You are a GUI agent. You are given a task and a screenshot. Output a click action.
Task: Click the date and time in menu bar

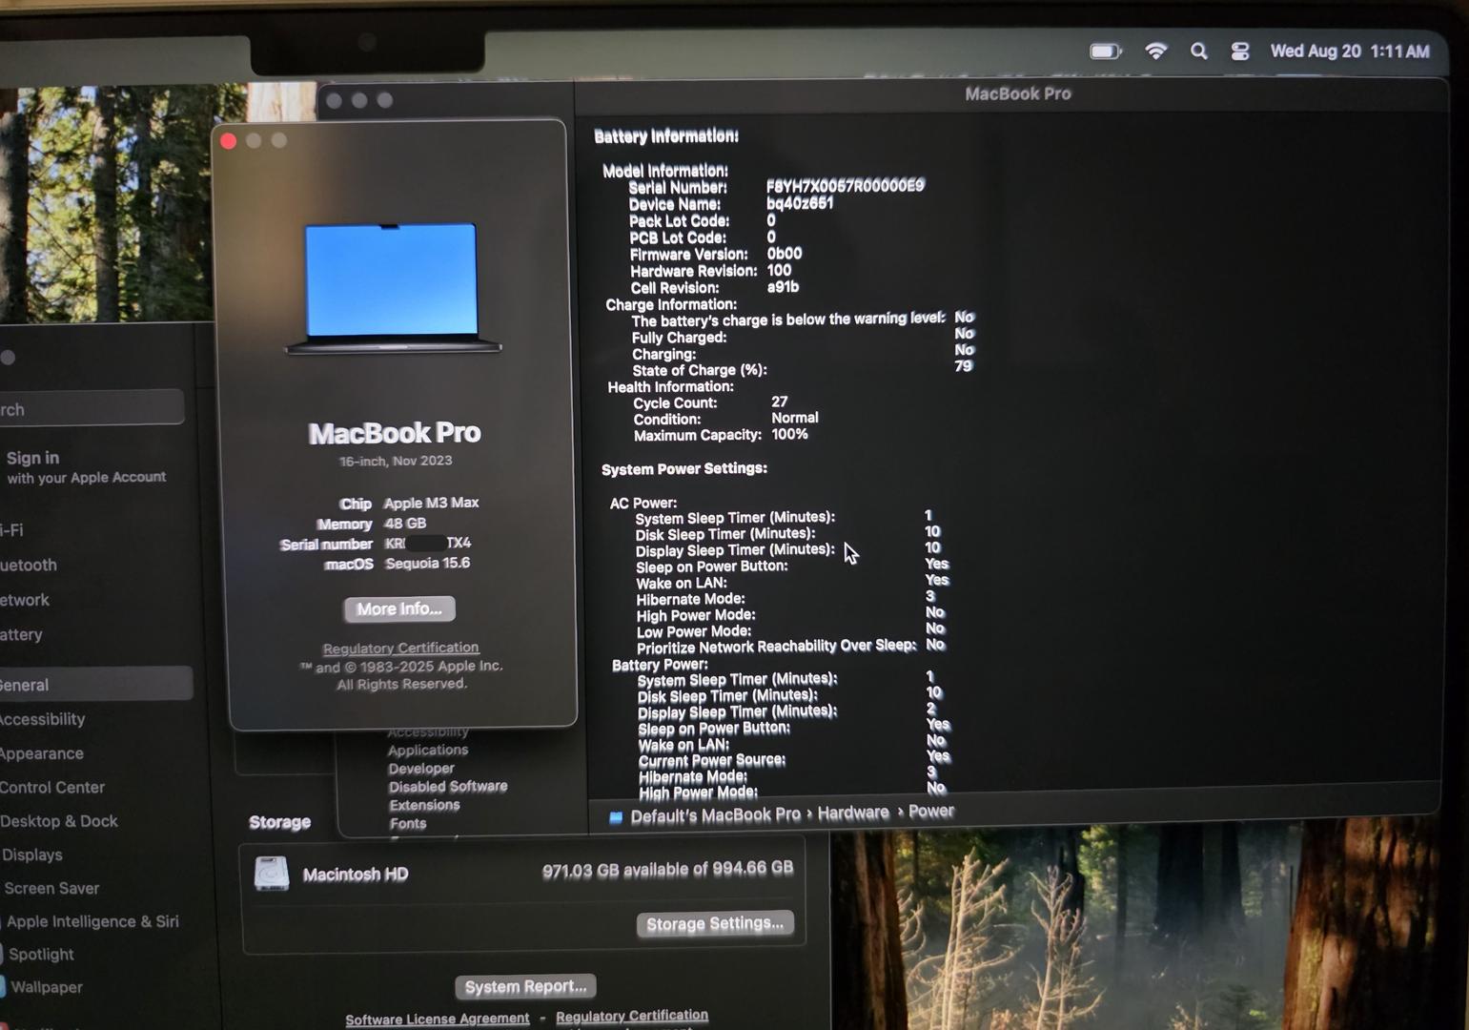1350,51
